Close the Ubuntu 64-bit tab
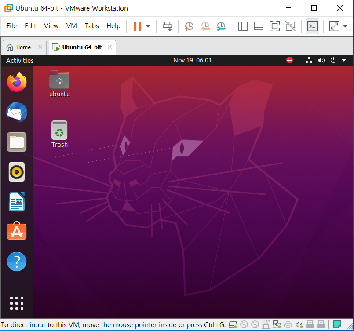 tap(110, 47)
